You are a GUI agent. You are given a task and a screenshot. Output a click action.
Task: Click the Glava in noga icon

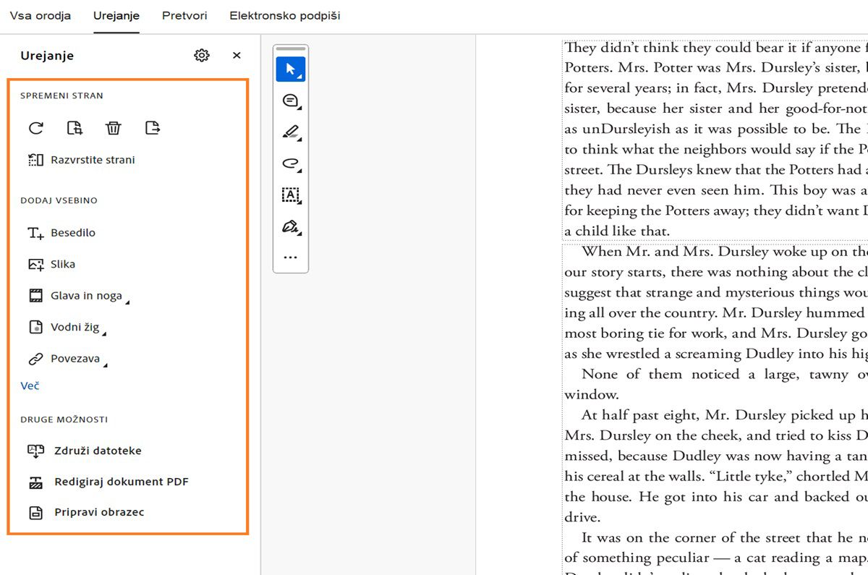tap(35, 296)
